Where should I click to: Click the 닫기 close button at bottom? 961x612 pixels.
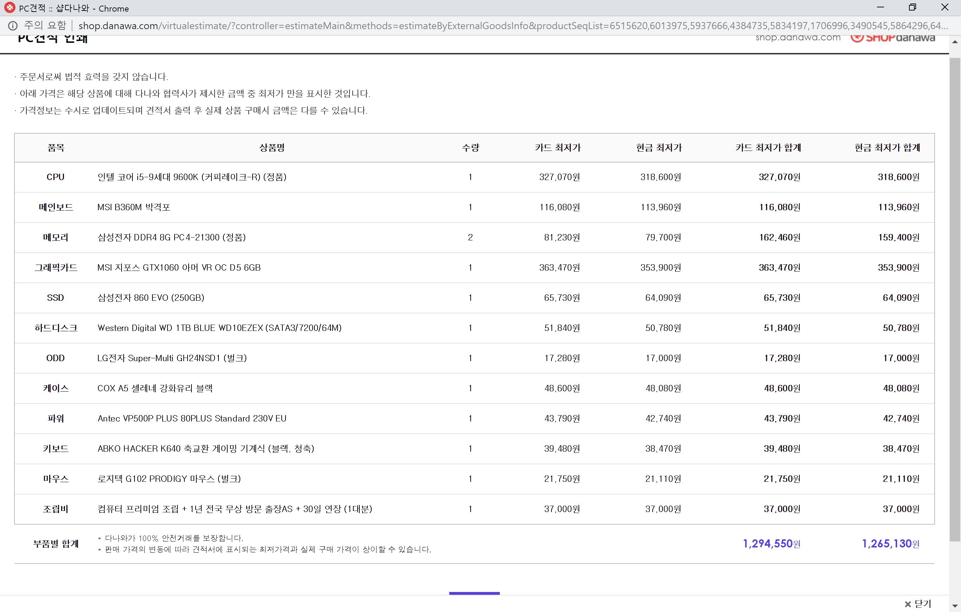point(917,604)
